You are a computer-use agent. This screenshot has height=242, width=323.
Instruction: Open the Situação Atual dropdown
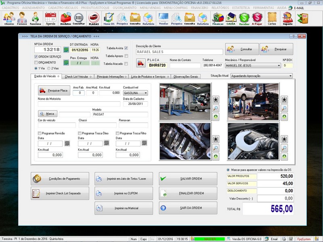point(290,75)
